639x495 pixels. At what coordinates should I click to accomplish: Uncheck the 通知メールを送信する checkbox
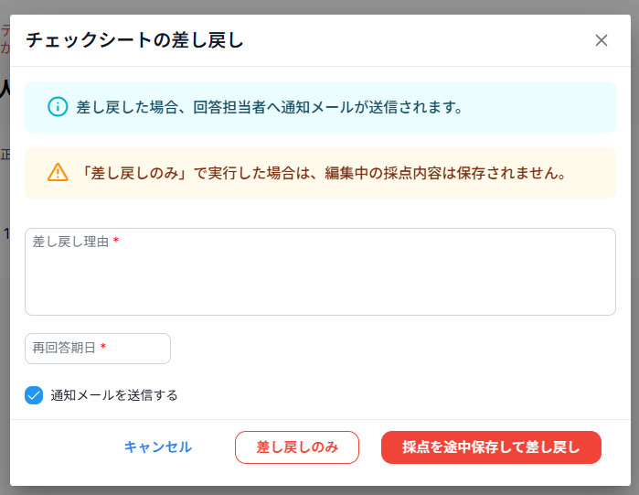(34, 395)
